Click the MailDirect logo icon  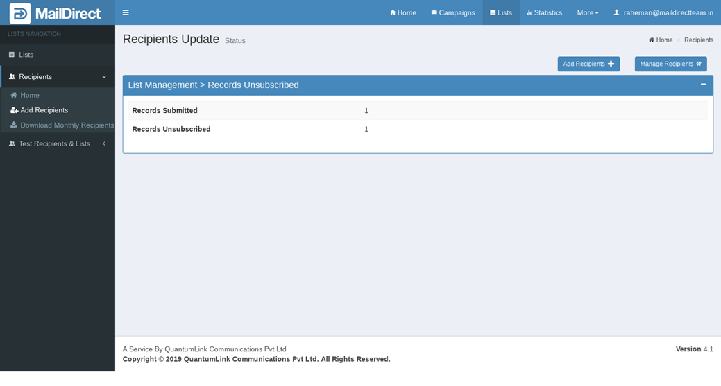tap(20, 13)
